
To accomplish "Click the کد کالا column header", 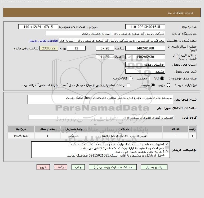I will (175, 129).
